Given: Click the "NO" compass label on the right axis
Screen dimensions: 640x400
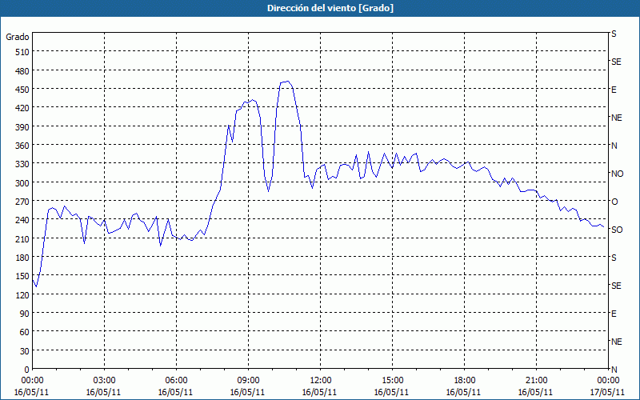Looking at the screenshot, I should pyautogui.click(x=617, y=174).
